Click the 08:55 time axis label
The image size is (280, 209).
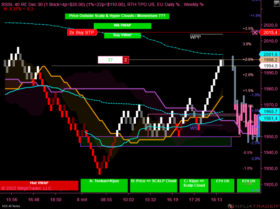pyautogui.click(x=106, y=200)
